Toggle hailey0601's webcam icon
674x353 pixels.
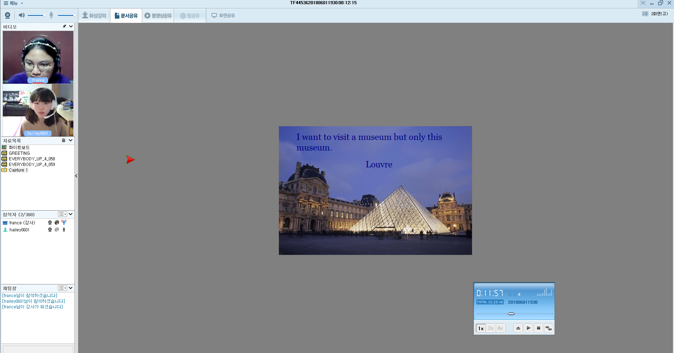tap(50, 230)
